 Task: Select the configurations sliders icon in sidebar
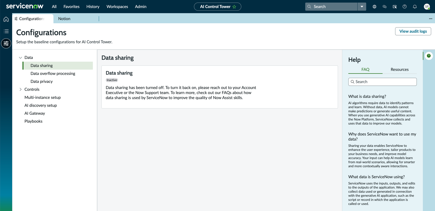[x=6, y=43]
